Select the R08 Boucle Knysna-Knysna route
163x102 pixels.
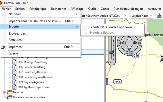point(35,77)
